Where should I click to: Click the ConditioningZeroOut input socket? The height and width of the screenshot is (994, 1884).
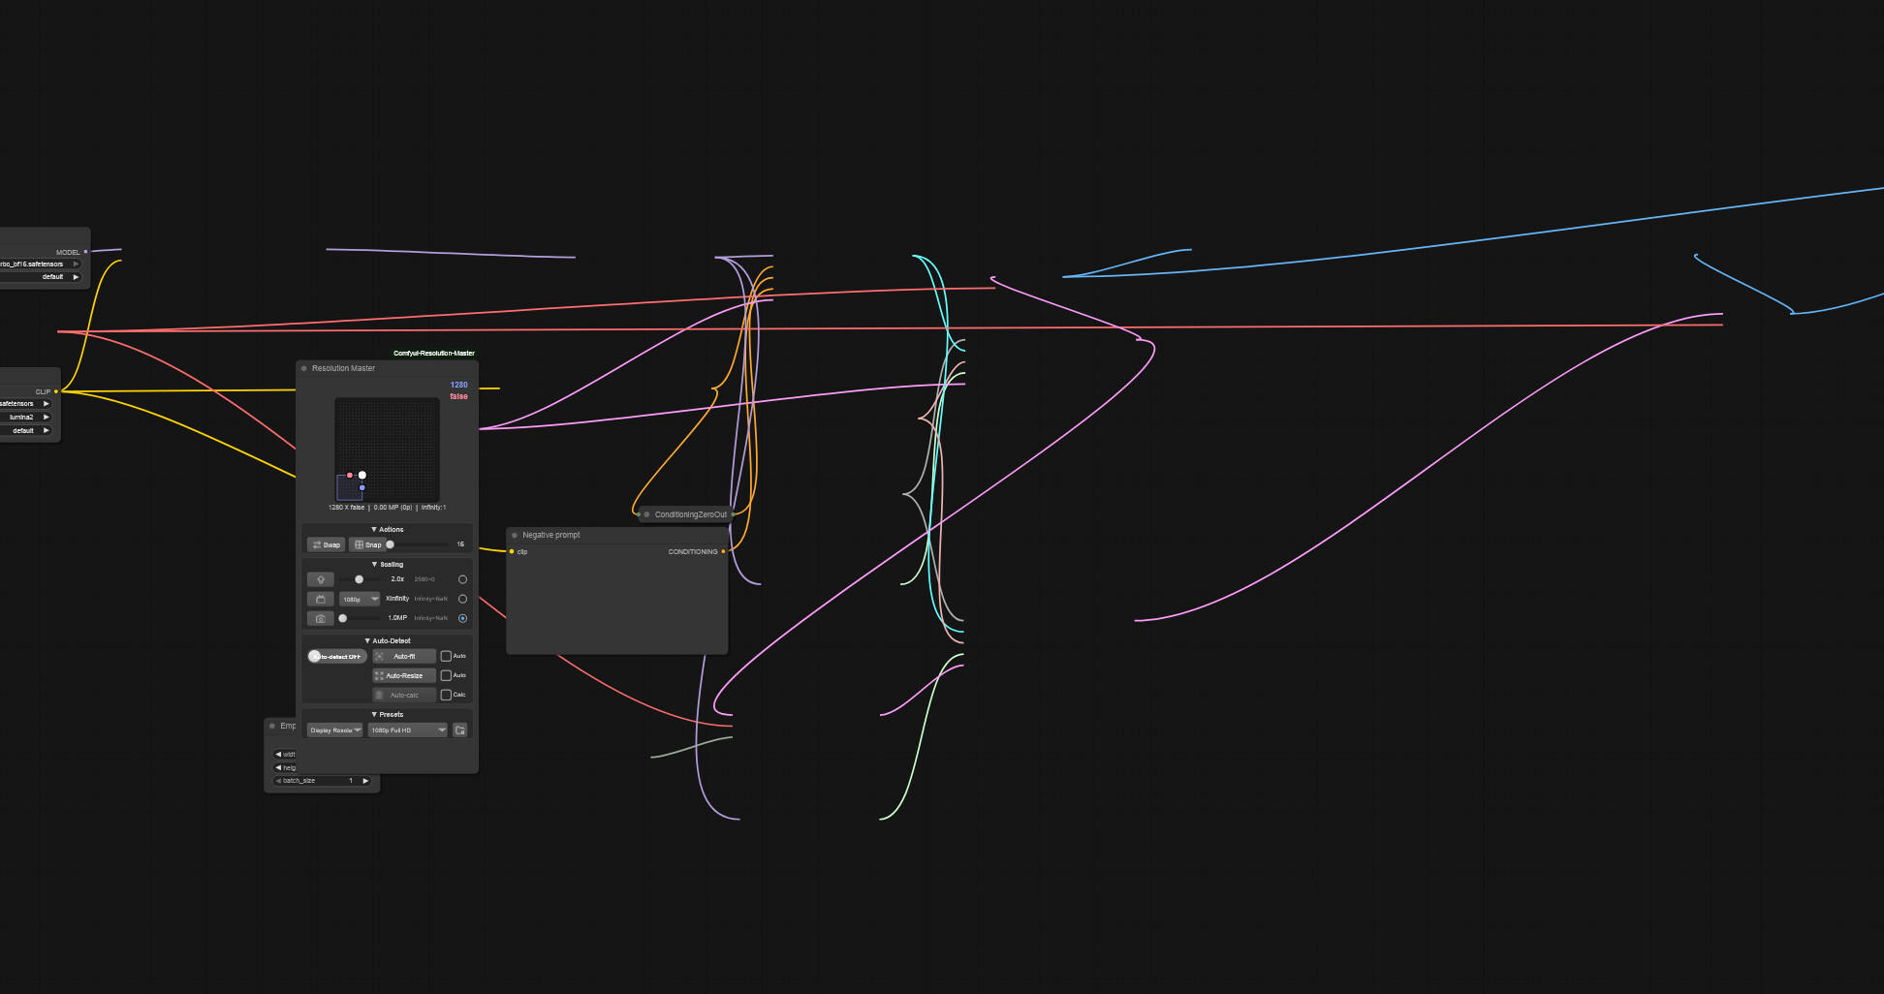pyautogui.click(x=638, y=514)
